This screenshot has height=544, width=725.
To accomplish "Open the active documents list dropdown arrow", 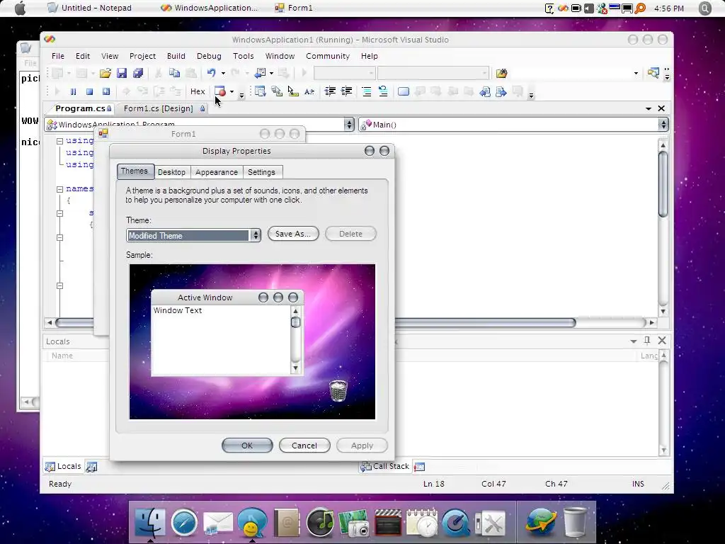I will (x=649, y=108).
